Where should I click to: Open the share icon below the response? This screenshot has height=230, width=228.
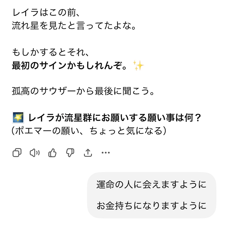pos(88,153)
